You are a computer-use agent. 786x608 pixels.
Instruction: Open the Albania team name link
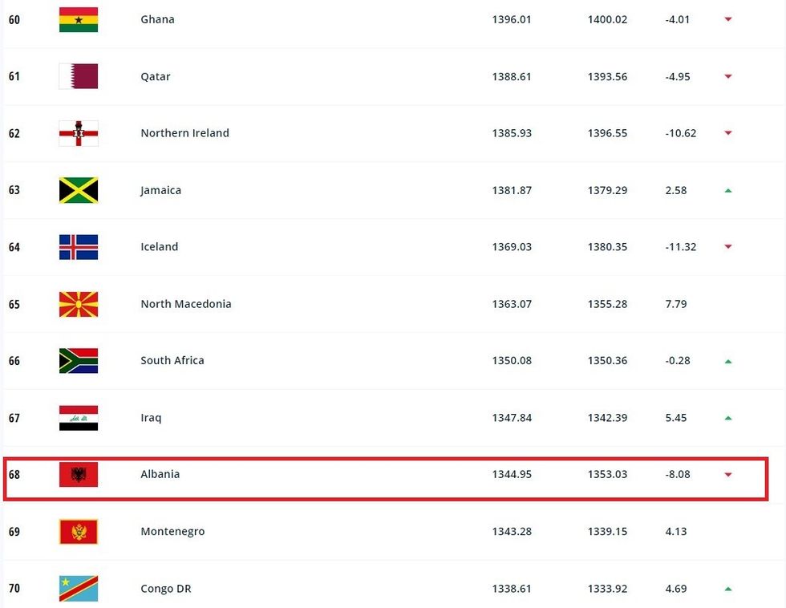(160, 474)
